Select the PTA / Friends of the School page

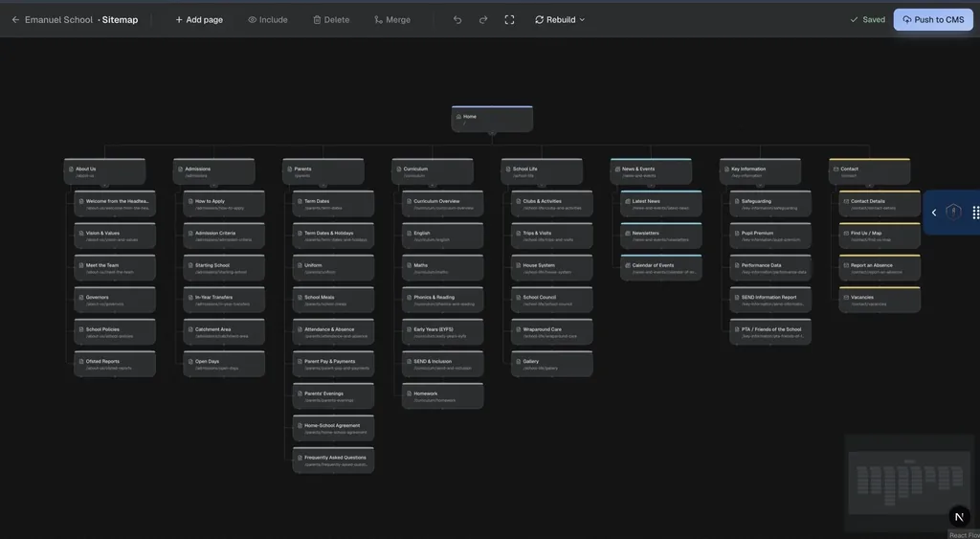coord(770,332)
